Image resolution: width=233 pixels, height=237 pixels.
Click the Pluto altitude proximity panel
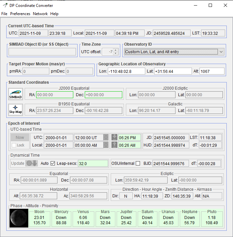click(212, 218)
